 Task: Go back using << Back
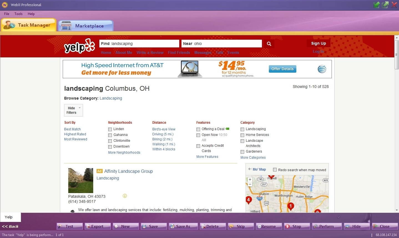[10, 226]
